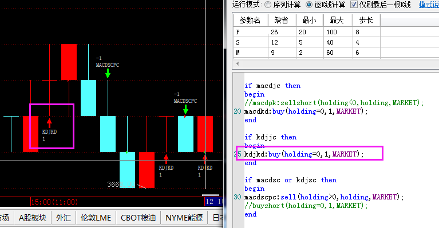Image resolution: width=439 pixels, height=228 pixels.
Task: Click maximum value 100 in P row
Action: pyautogui.click(x=332, y=32)
